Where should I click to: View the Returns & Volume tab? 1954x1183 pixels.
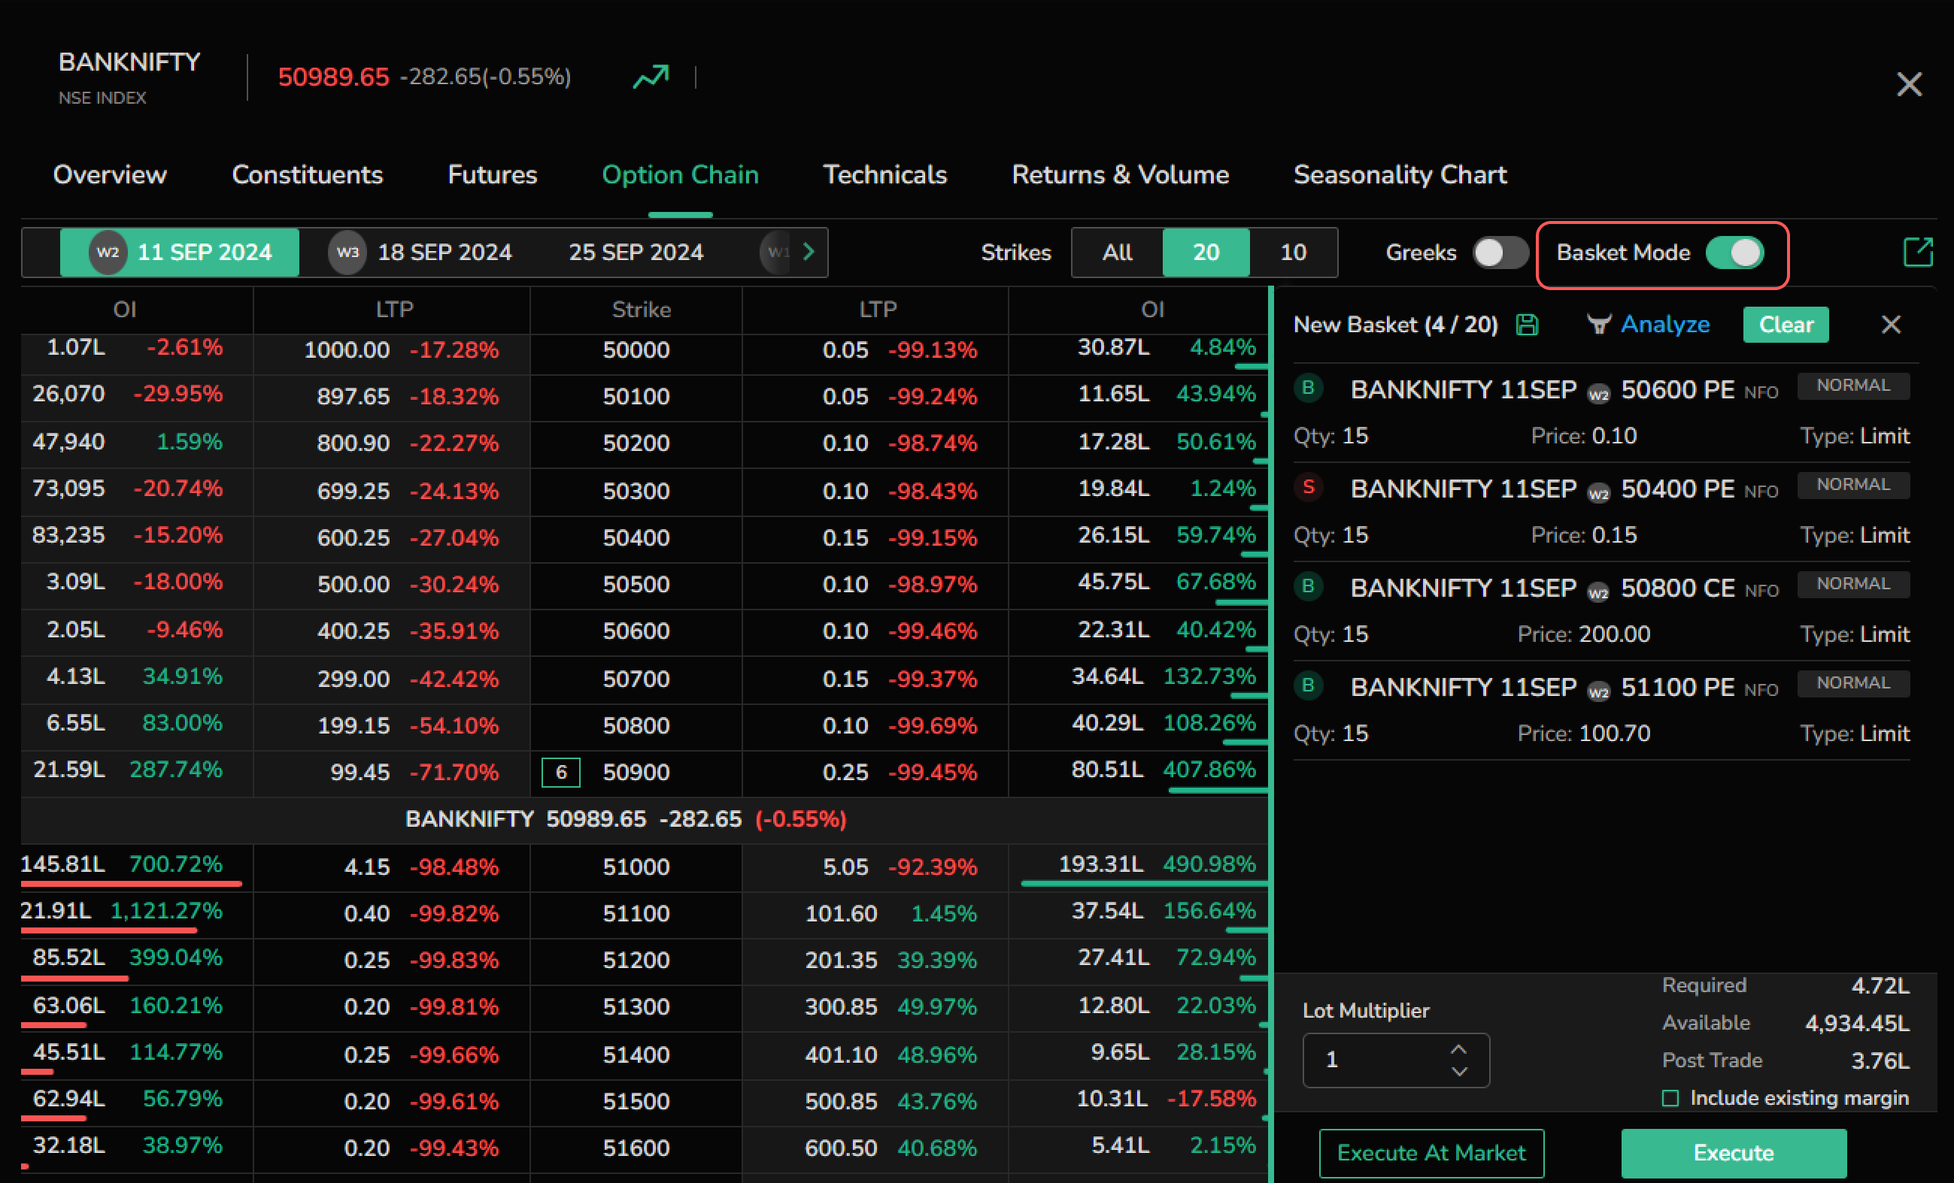tap(1120, 174)
